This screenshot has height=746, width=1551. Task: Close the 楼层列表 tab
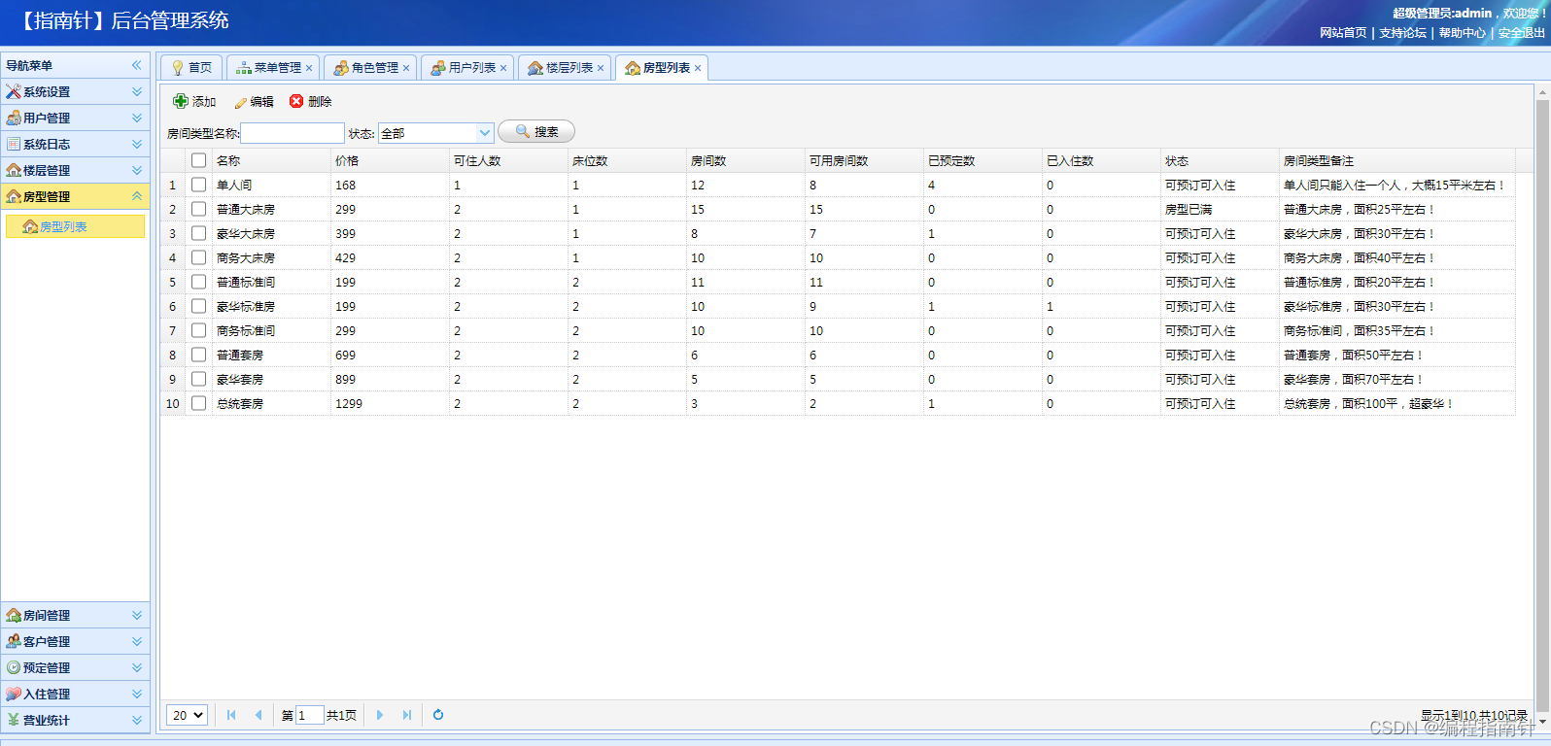coord(601,68)
